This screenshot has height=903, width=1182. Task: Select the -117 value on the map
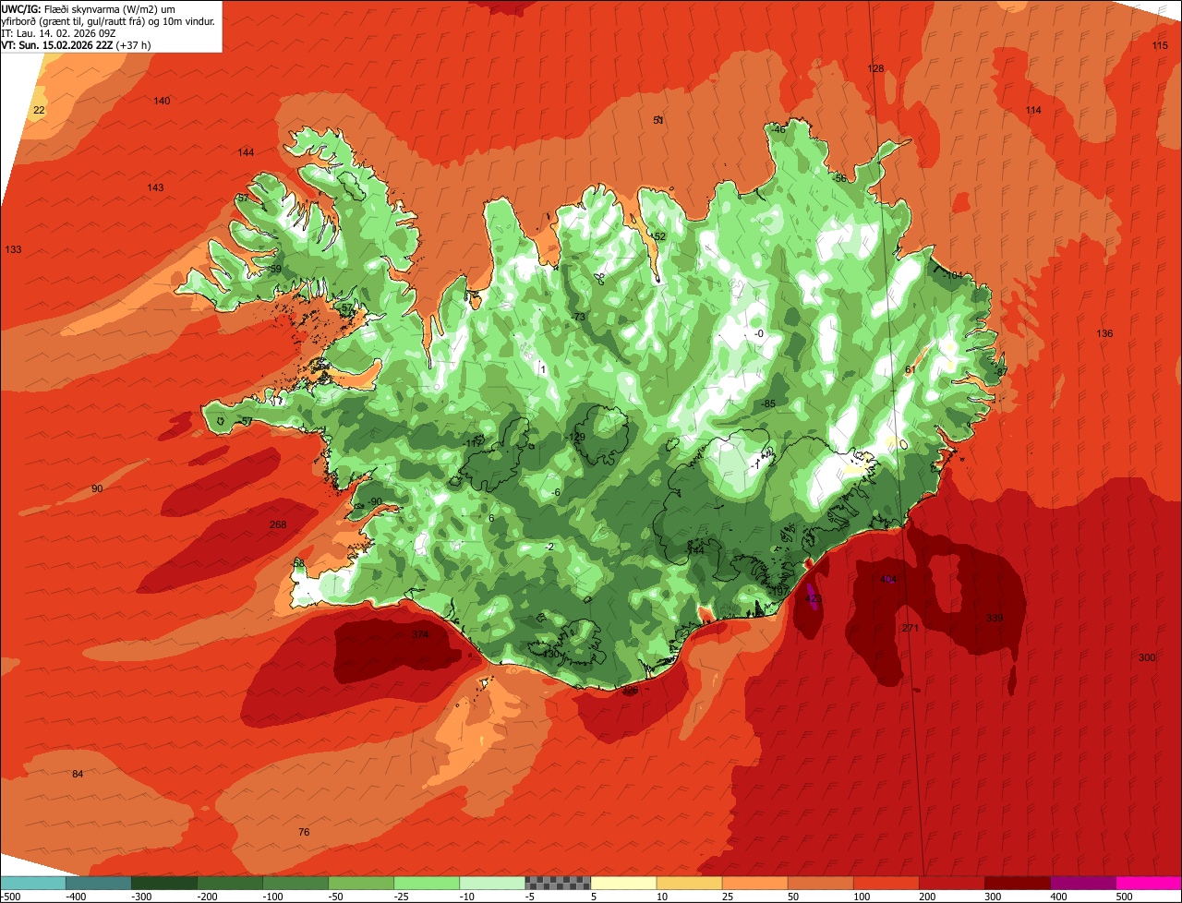click(474, 443)
